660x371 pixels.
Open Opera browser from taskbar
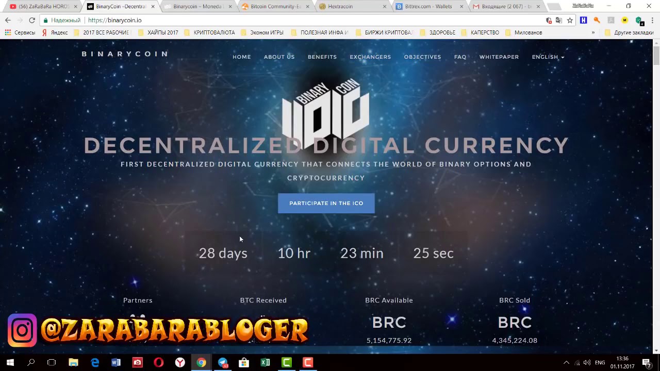[x=158, y=362]
